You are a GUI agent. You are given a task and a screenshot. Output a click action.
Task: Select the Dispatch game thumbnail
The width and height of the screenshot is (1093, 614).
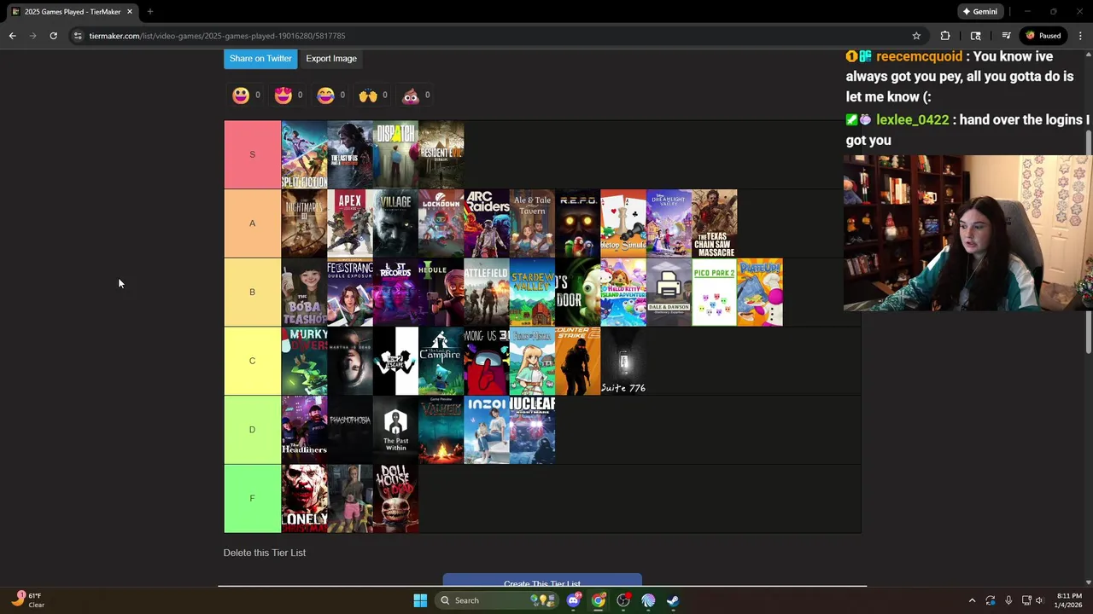click(x=395, y=154)
